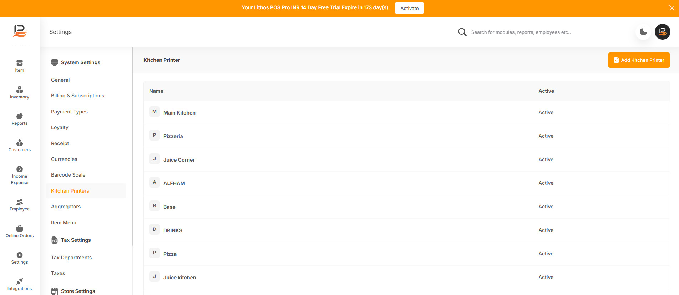This screenshot has height=295, width=679.
Task: Click the P badge for Pizzeria
Action: (154, 135)
